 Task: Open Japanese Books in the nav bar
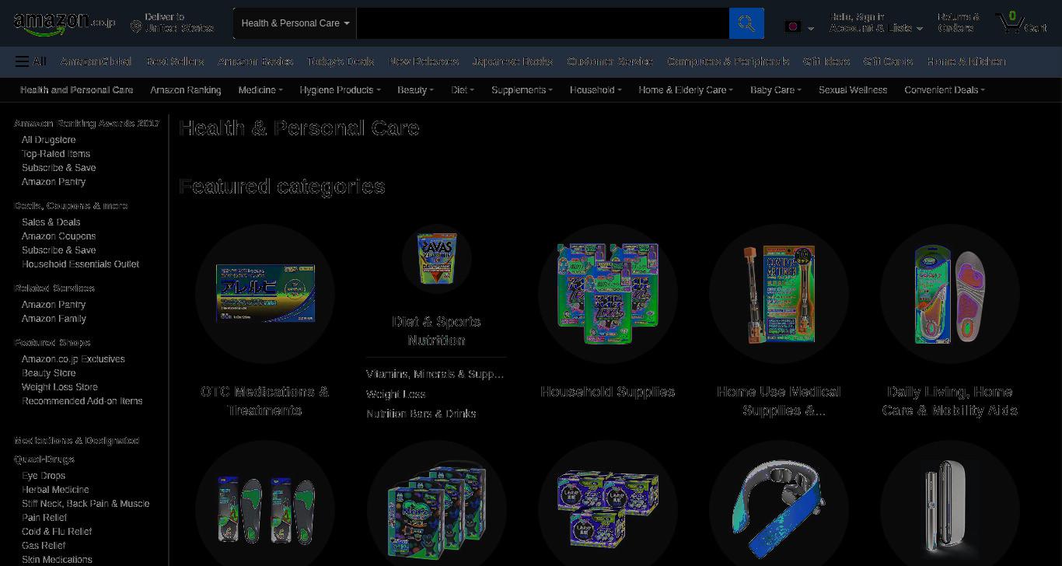(513, 61)
